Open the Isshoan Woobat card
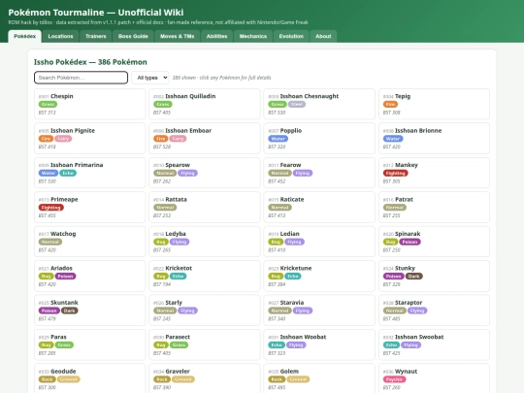Viewport: 524px width, 393px height. pyautogui.click(x=319, y=344)
